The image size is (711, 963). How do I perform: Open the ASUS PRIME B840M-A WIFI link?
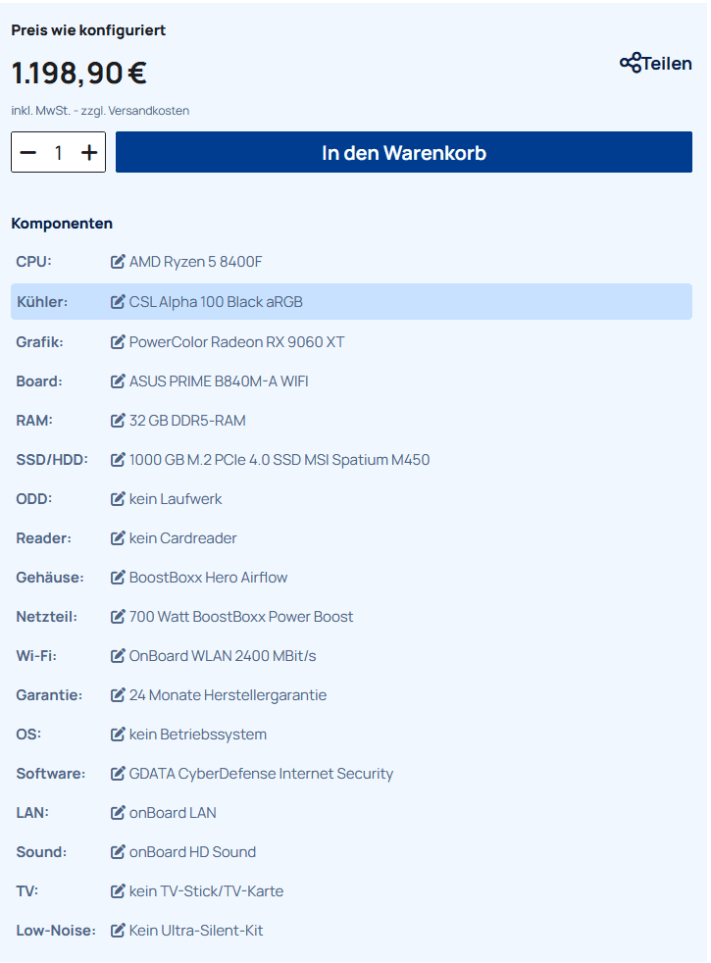pyautogui.click(x=219, y=380)
